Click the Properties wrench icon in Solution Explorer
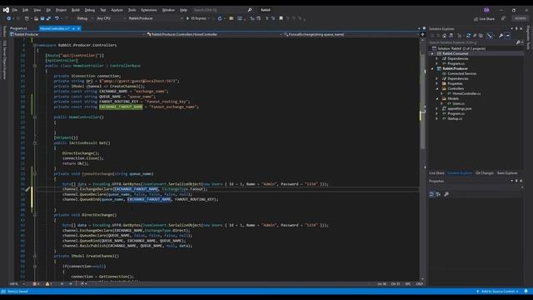 click(x=501, y=36)
